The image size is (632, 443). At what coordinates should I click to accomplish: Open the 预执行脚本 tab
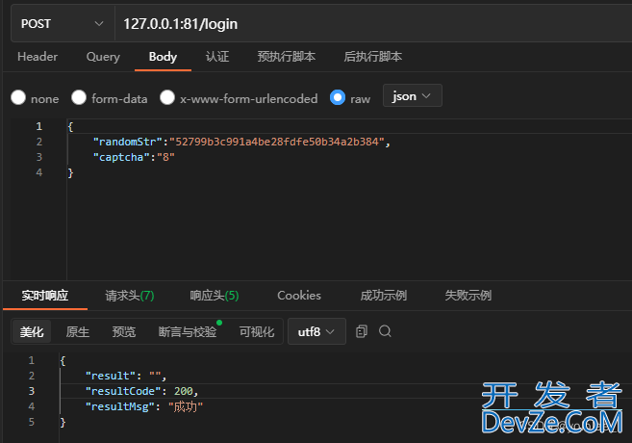[286, 57]
